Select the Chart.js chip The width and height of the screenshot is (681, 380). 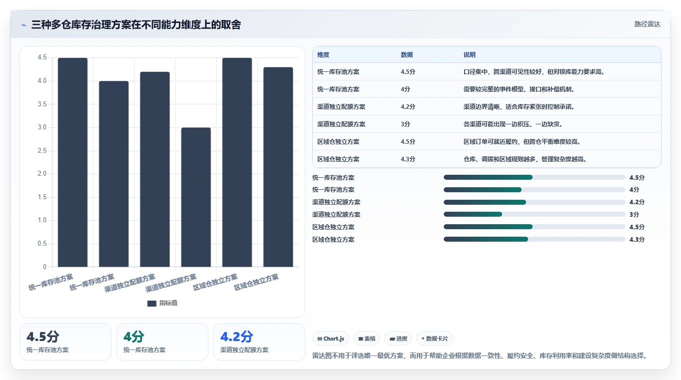pyautogui.click(x=331, y=339)
